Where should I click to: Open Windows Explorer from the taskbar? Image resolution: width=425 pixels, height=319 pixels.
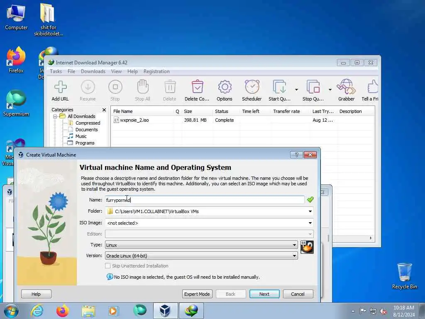pos(88,311)
